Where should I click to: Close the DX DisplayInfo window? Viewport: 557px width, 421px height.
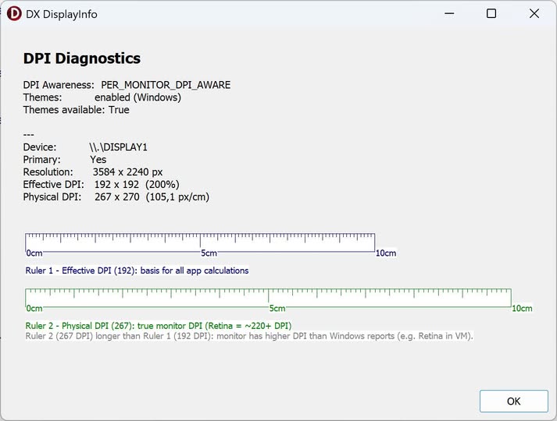534,14
